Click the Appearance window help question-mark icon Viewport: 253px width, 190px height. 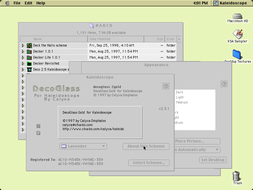point(224,84)
